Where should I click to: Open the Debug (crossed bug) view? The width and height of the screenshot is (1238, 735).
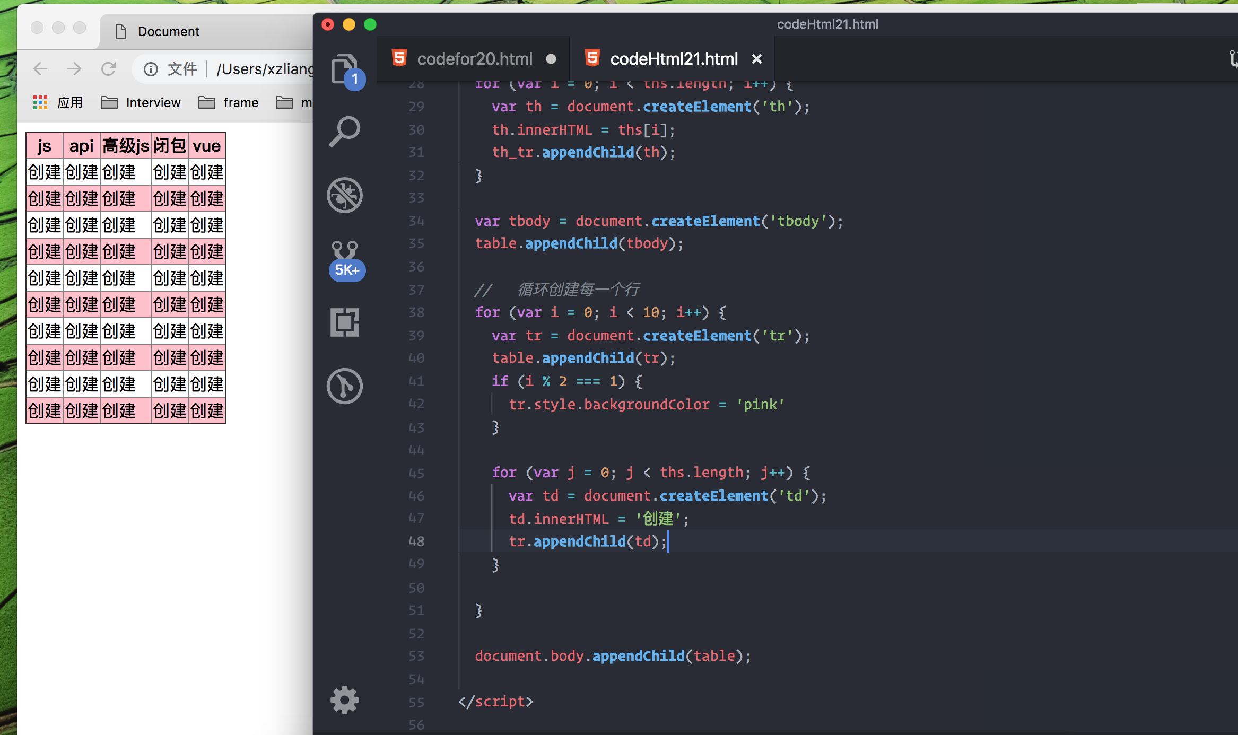pos(345,195)
